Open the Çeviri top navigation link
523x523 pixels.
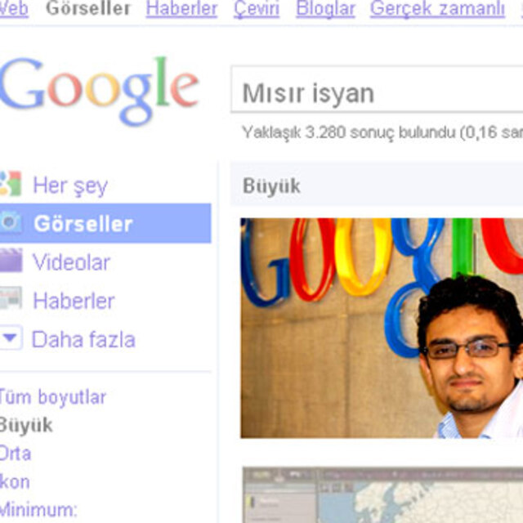tap(257, 9)
